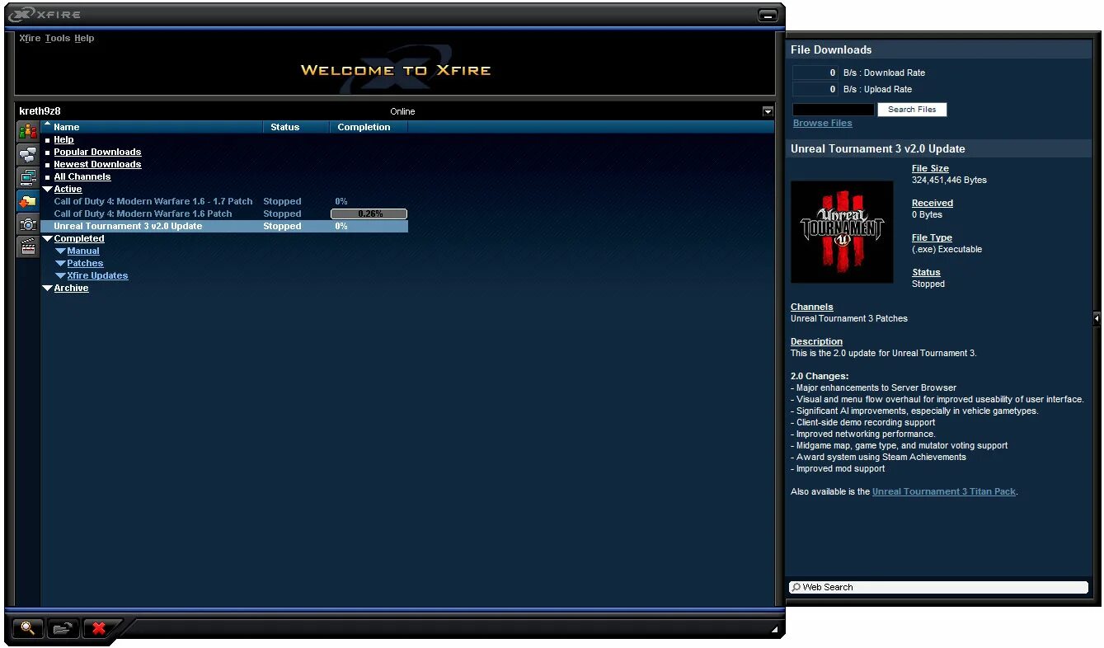Collapse the Archive section
The image size is (1104, 648).
pyautogui.click(x=47, y=289)
